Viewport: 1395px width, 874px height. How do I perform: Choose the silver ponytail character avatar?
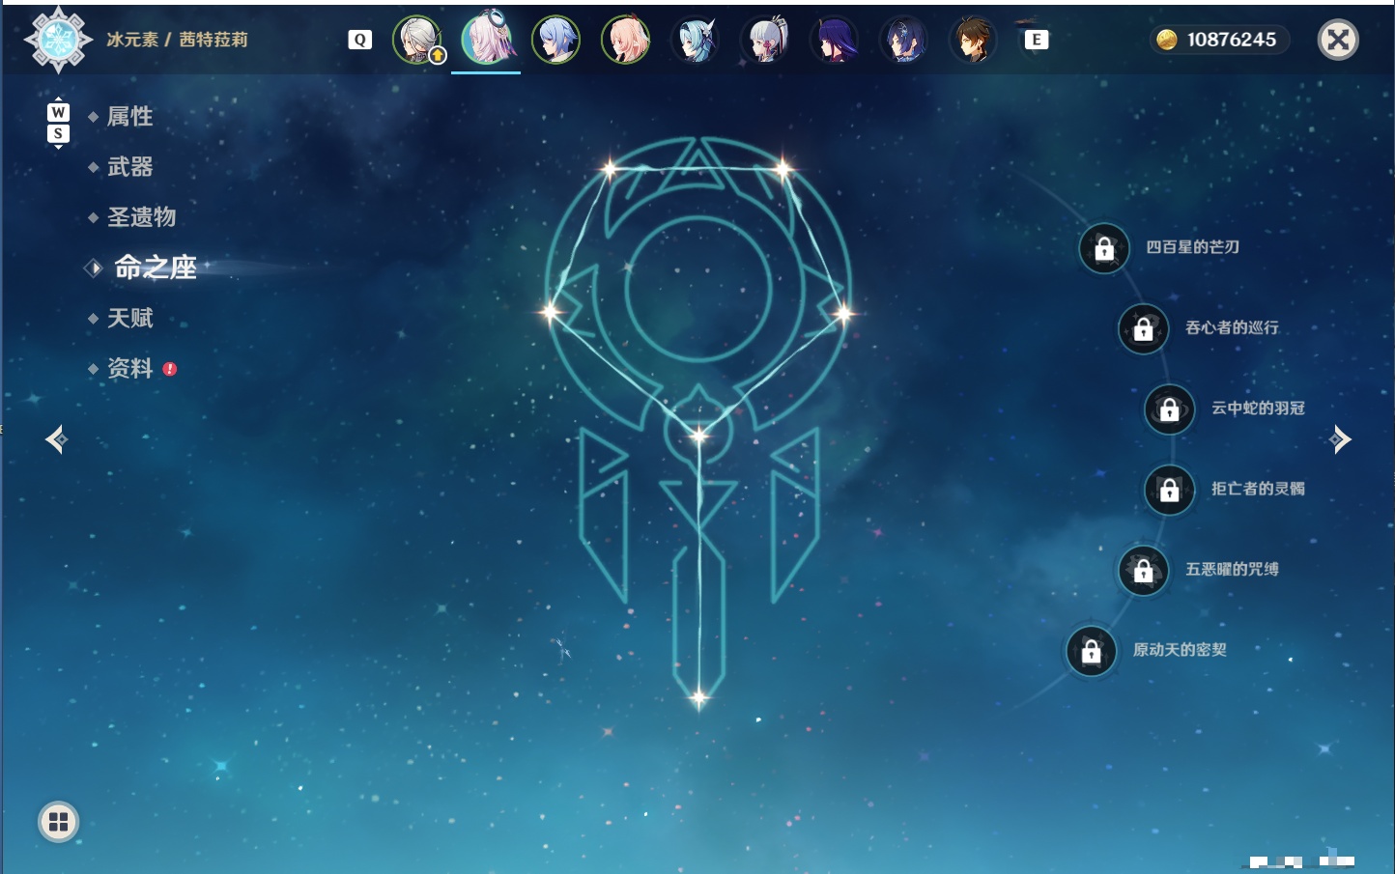point(765,41)
